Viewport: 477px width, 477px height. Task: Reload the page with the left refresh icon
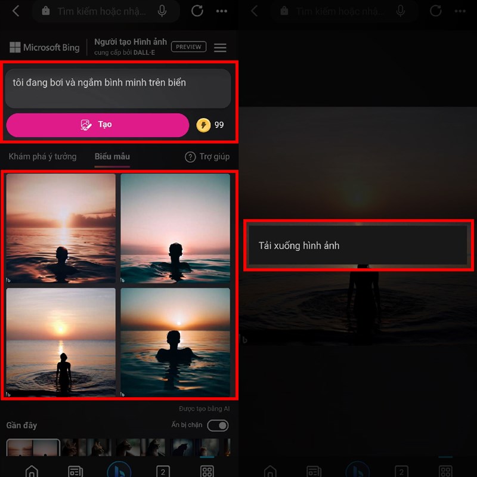tap(197, 11)
